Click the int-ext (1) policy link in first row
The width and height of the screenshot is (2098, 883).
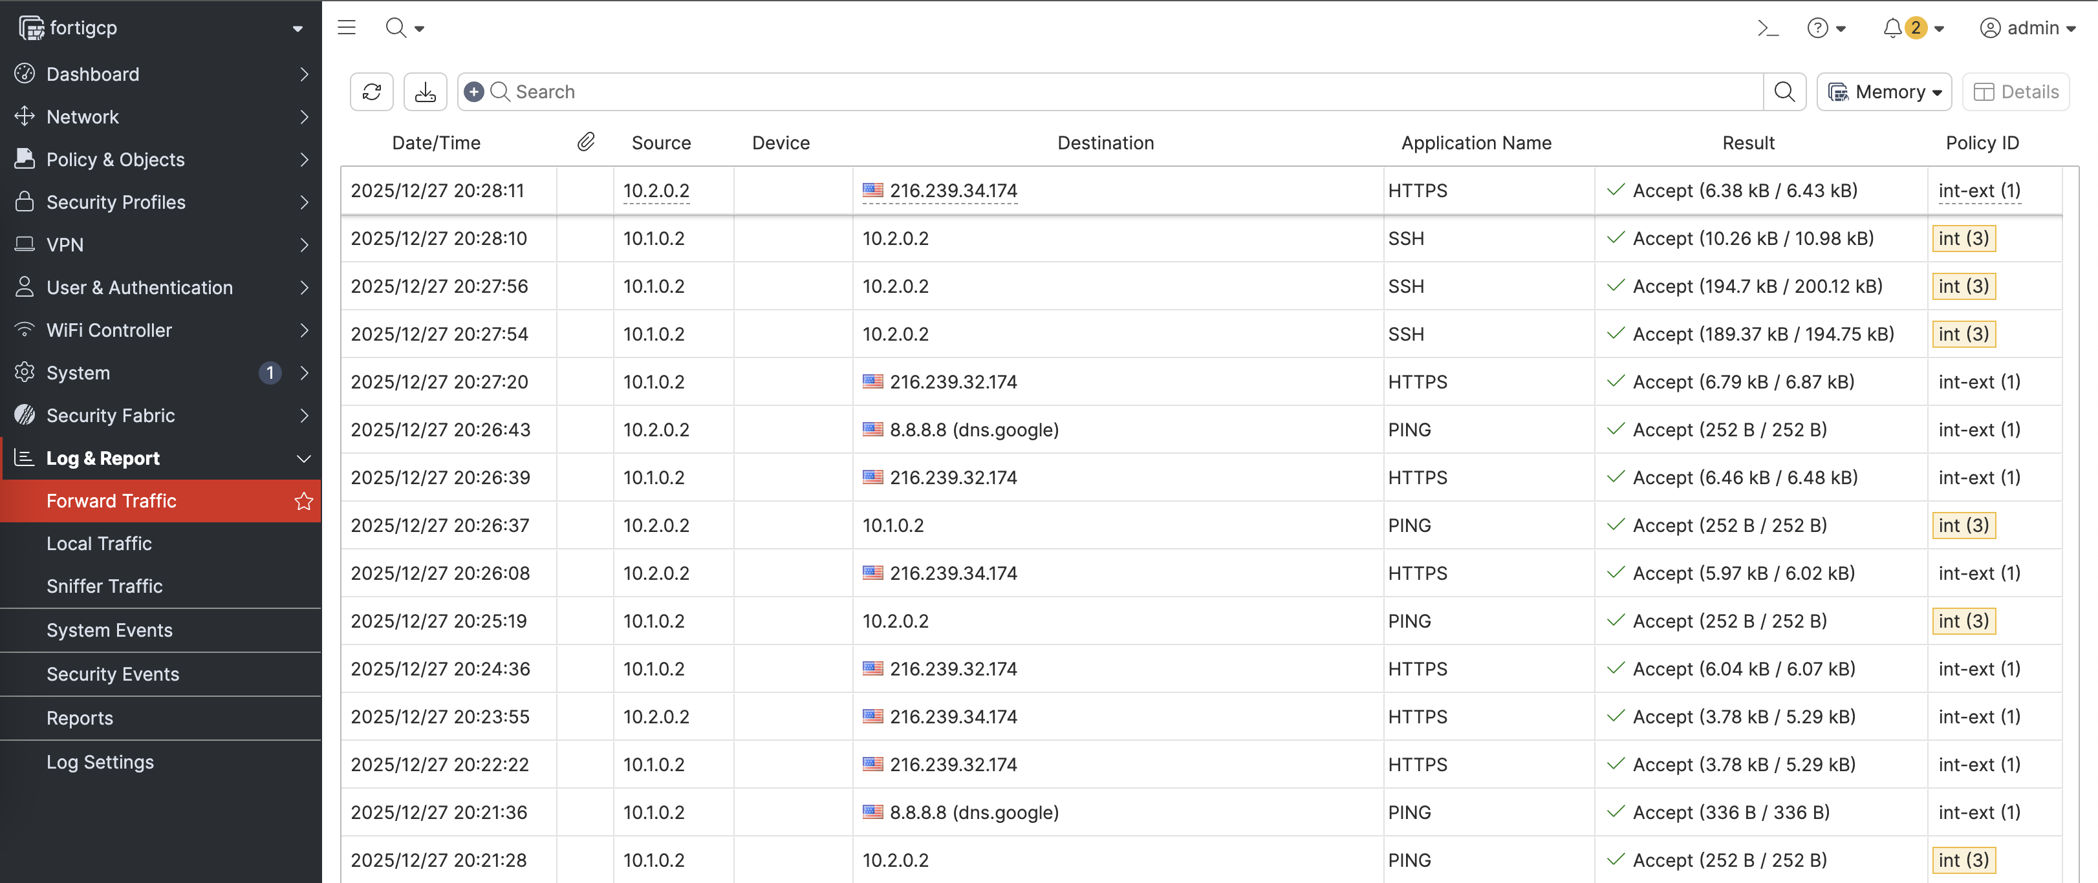click(x=1978, y=191)
